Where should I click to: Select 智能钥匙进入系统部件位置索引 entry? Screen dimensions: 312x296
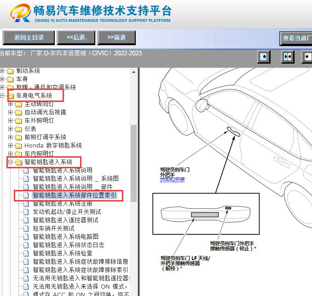tap(75, 195)
